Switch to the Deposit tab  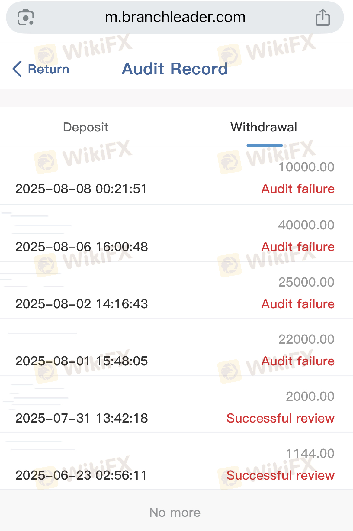click(86, 127)
